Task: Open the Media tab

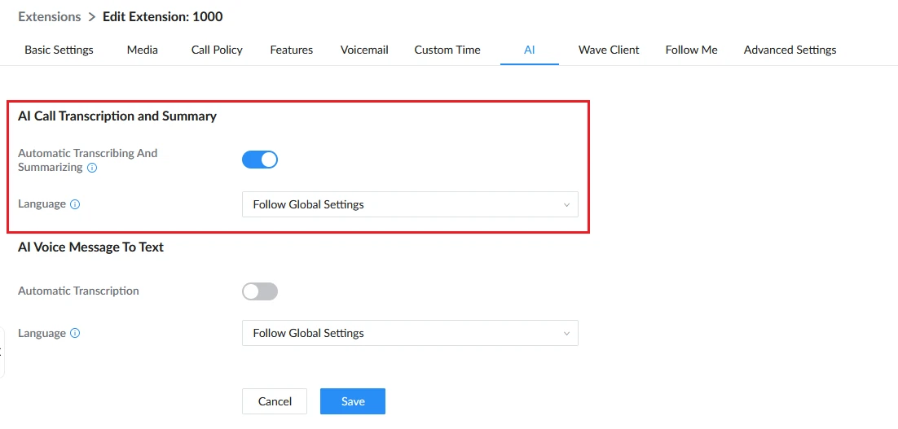Action: (143, 50)
